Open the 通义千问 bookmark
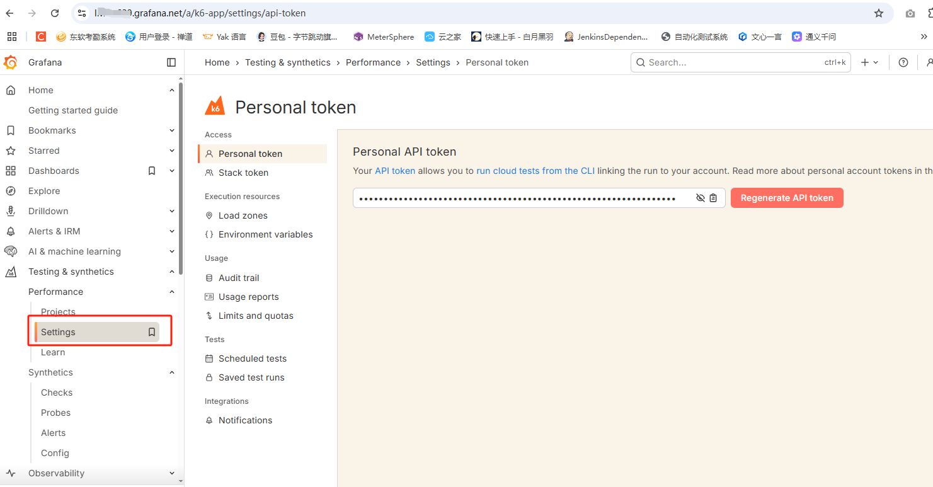This screenshot has height=487, width=933. coord(814,37)
